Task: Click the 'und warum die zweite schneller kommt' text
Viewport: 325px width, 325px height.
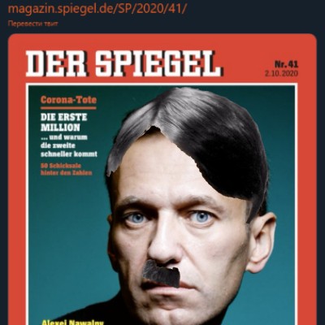Action: click(x=69, y=145)
